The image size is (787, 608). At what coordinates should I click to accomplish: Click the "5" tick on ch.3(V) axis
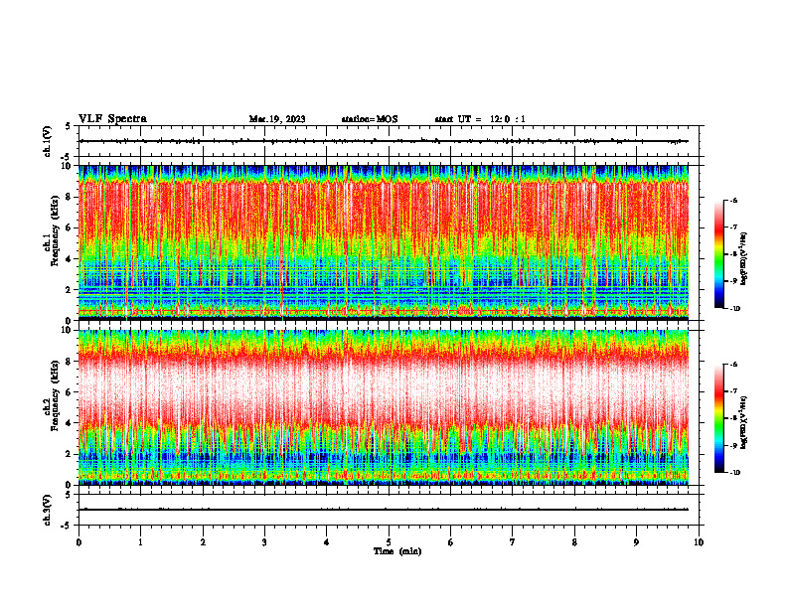[68, 495]
